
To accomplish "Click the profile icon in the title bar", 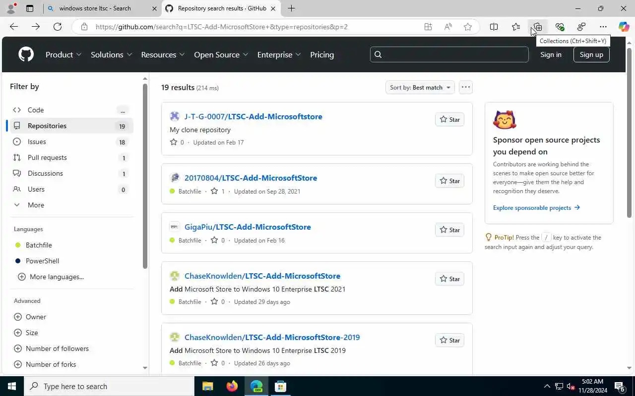I will tap(11, 8).
